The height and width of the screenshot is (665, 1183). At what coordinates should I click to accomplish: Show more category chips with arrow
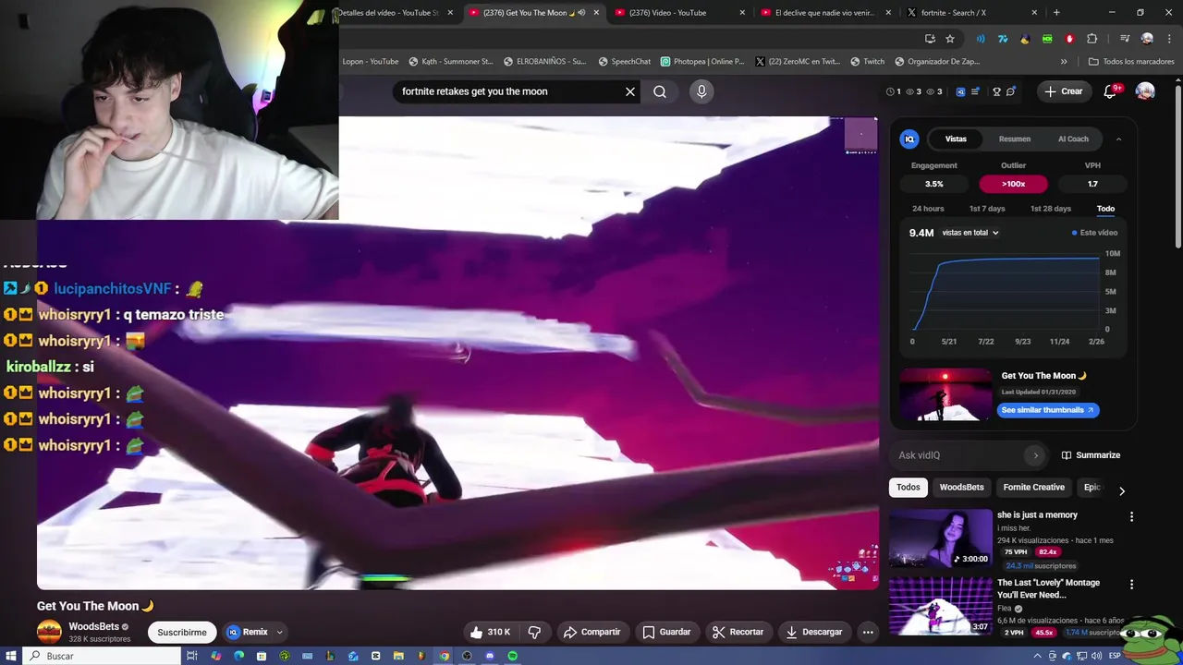(1122, 491)
